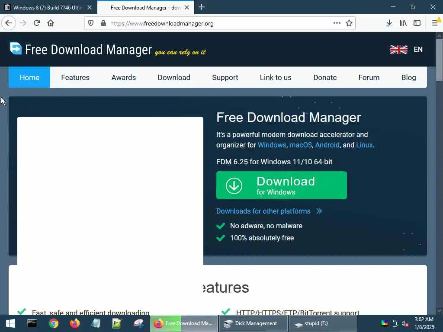443x332 pixels.
Task: Open the EN language selector
Action: pos(418,49)
